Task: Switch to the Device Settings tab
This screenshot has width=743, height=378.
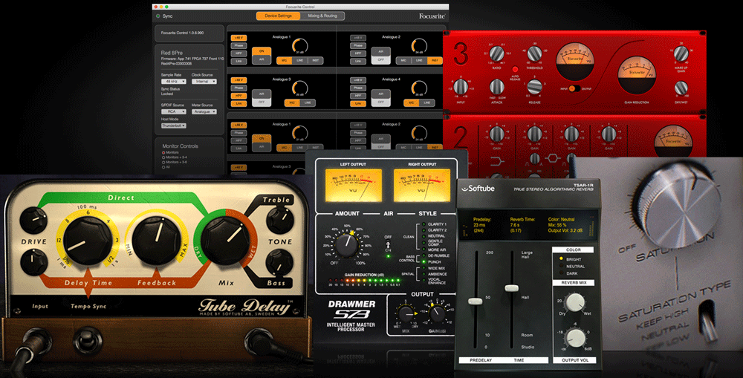Action: click(x=278, y=16)
